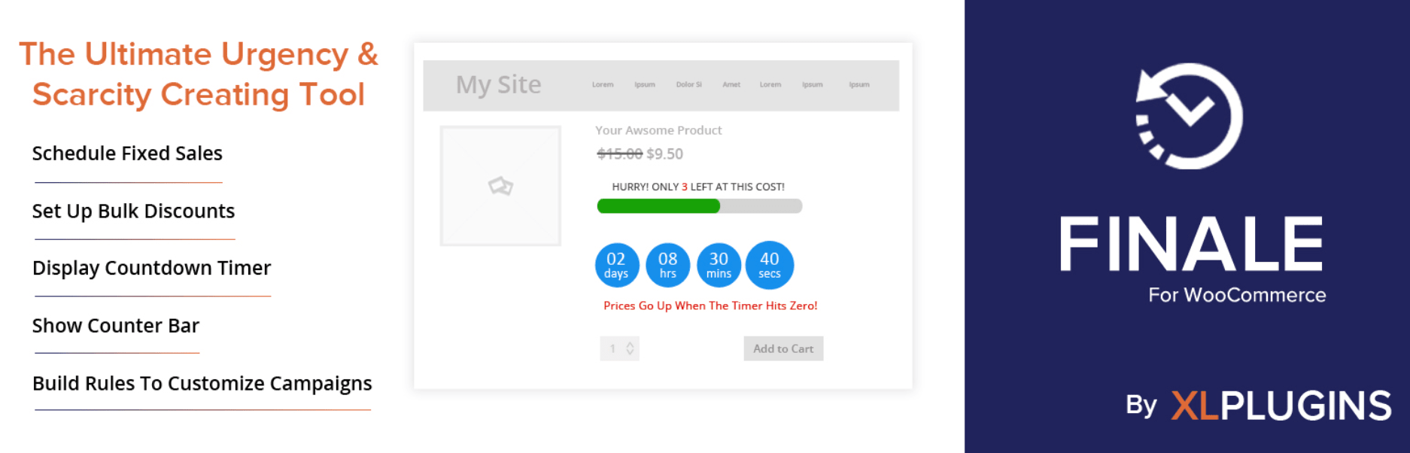The height and width of the screenshot is (453, 1410).
Task: Click the $9.50 sale price
Action: point(665,154)
